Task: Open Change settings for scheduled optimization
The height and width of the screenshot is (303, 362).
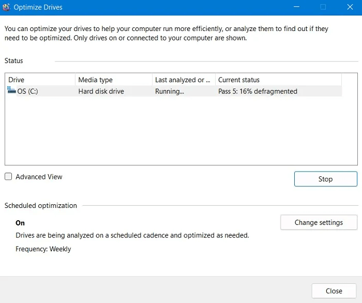Action: point(319,222)
